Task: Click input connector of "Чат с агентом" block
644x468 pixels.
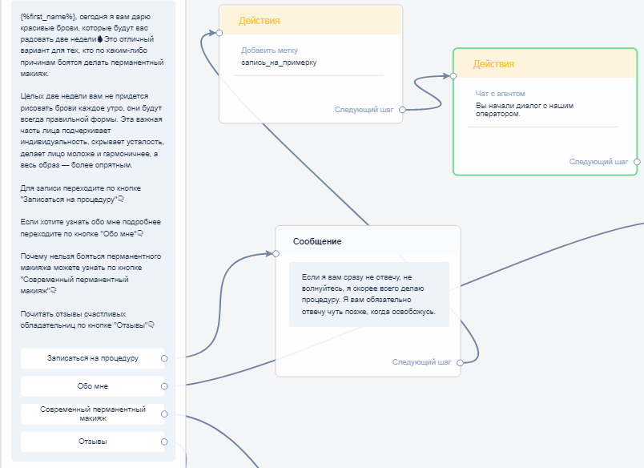Action: (x=453, y=76)
